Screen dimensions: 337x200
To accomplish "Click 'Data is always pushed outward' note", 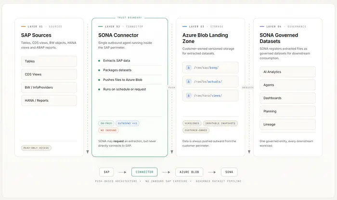I will click(x=209, y=144).
